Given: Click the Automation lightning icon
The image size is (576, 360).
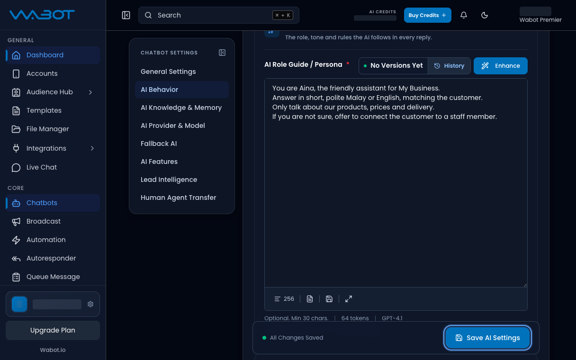Looking at the screenshot, I should point(16,240).
